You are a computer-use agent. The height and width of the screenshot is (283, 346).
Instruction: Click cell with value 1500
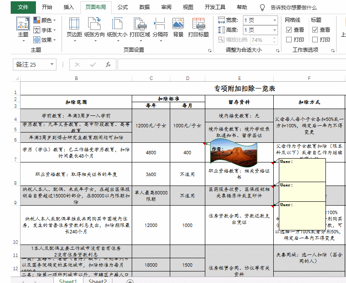pos(187,265)
